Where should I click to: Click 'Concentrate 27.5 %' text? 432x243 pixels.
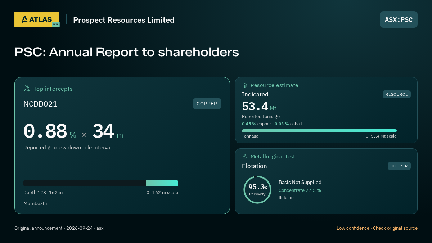click(x=300, y=190)
